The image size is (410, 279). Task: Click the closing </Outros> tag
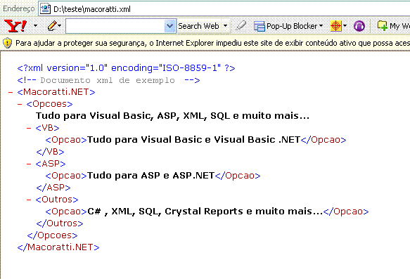pos(60,223)
